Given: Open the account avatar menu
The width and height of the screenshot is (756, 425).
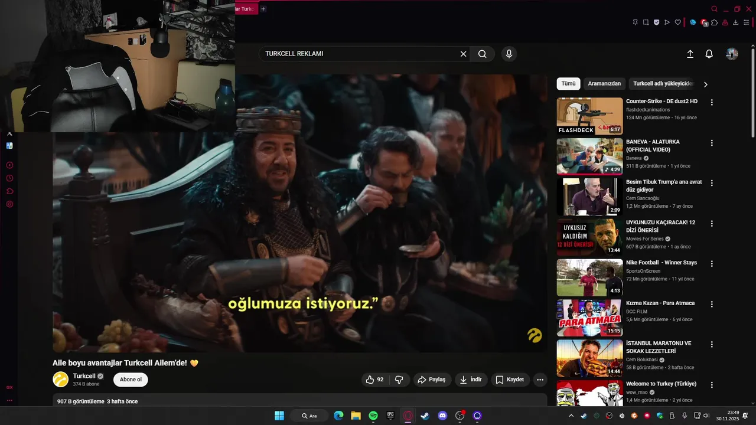Looking at the screenshot, I should (x=732, y=54).
